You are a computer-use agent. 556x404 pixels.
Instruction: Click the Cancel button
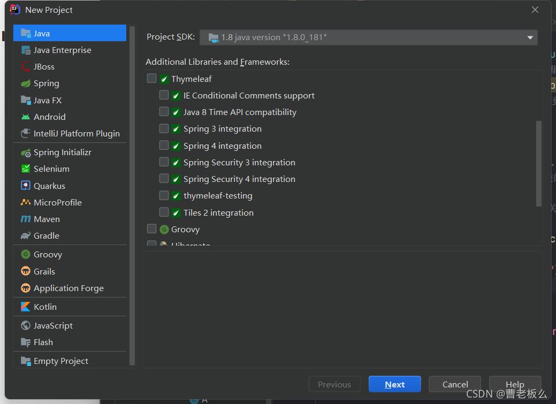[x=455, y=384]
